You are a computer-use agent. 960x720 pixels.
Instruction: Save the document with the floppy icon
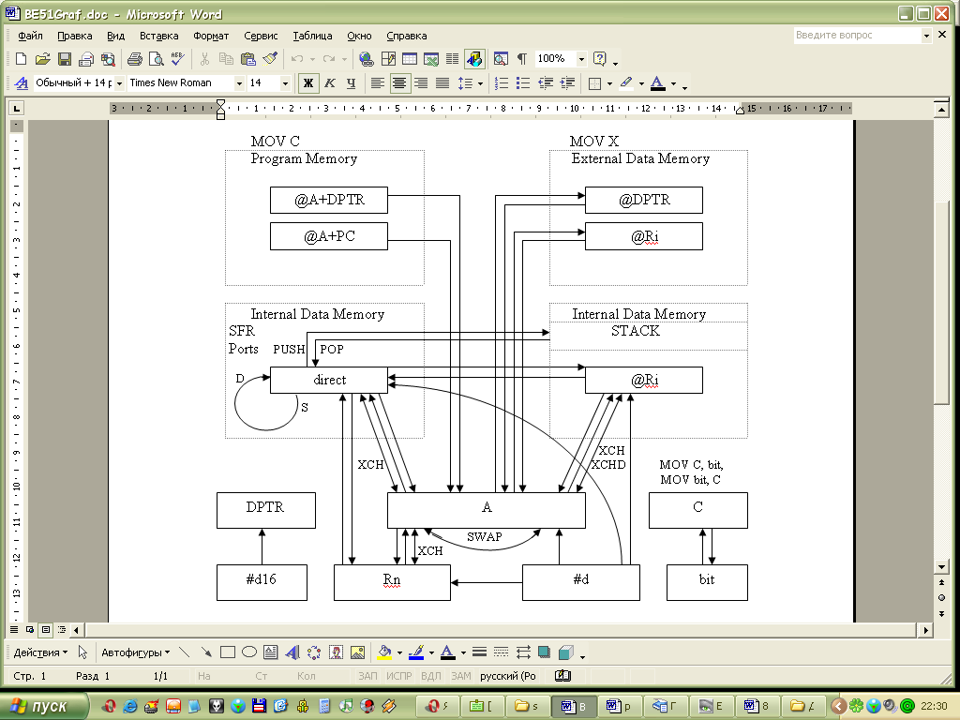point(65,59)
